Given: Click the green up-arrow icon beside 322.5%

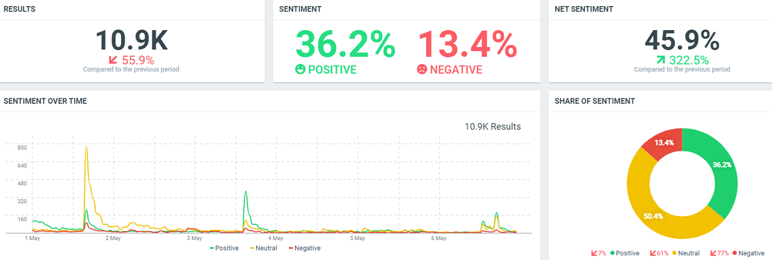Looking at the screenshot, I should point(661,60).
